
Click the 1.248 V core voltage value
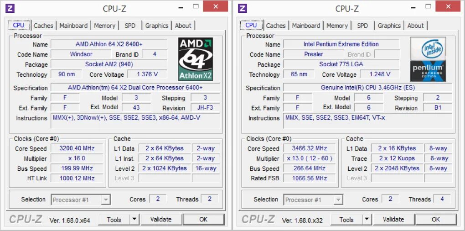(380, 74)
